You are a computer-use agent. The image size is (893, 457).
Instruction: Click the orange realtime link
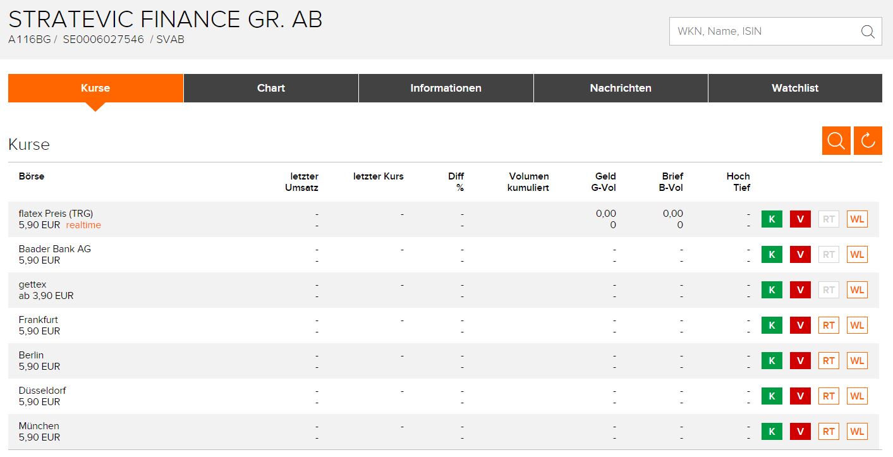click(x=83, y=225)
